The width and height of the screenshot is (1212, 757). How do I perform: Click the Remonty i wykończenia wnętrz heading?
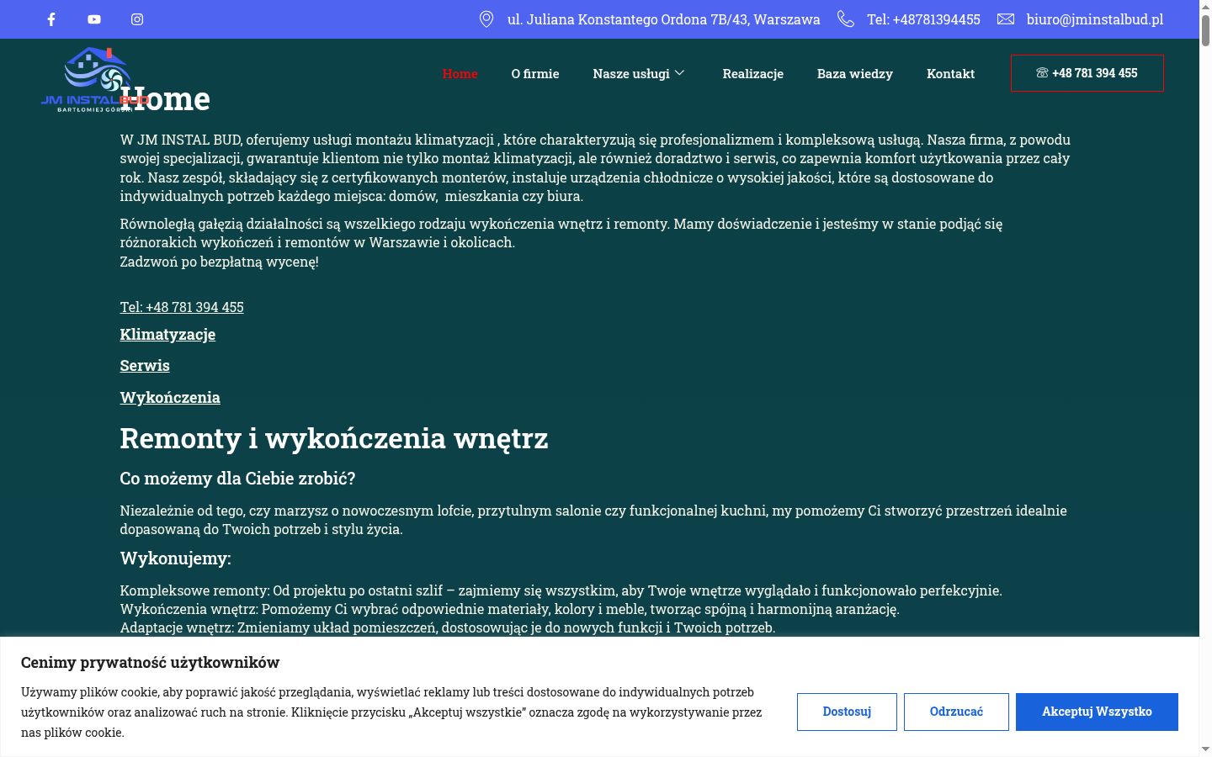[x=334, y=438]
